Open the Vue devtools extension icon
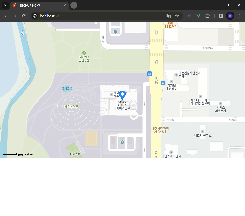The image size is (245, 216). pyautogui.click(x=198, y=16)
